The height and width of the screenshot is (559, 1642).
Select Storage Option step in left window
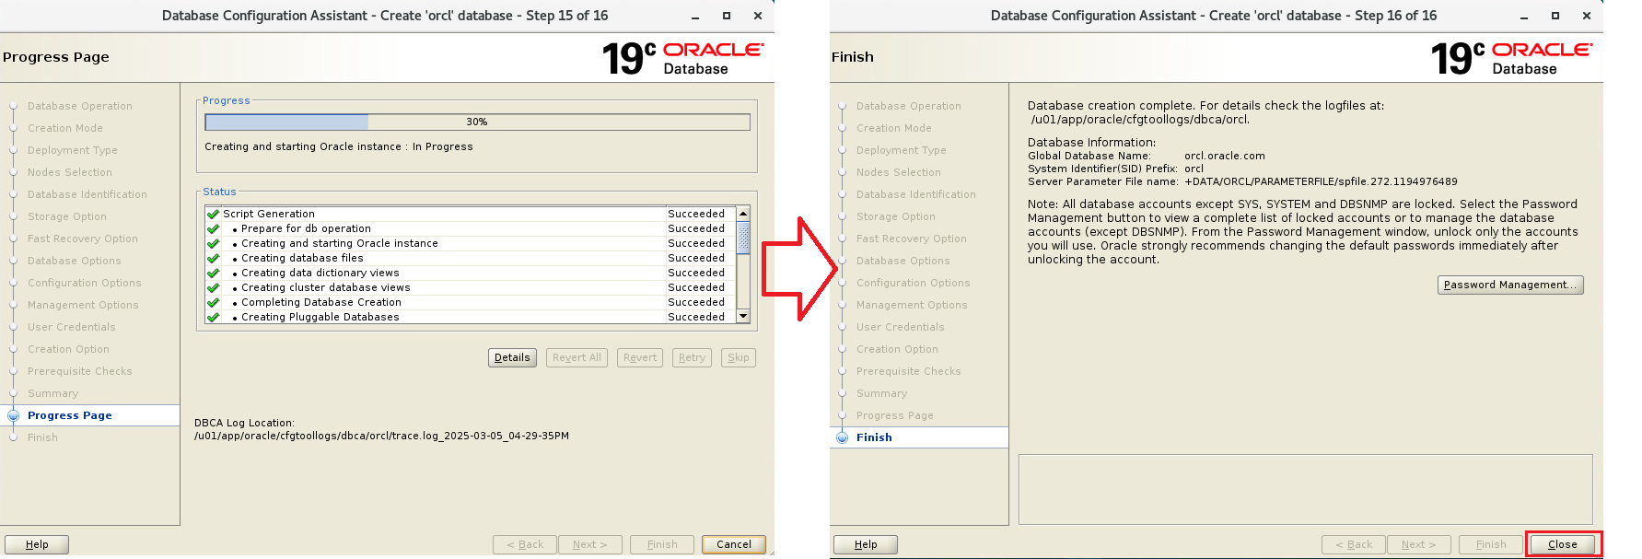(67, 216)
